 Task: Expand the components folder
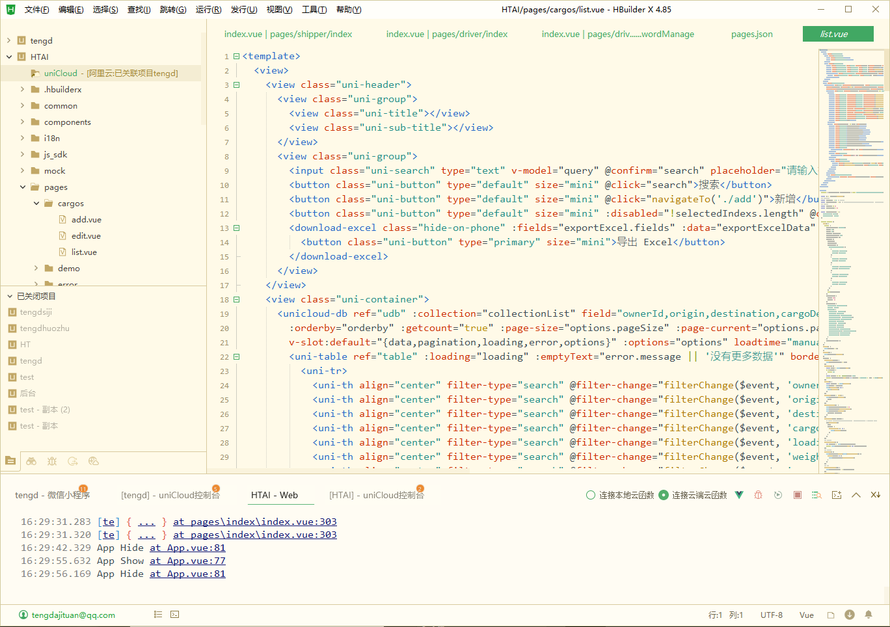point(23,122)
